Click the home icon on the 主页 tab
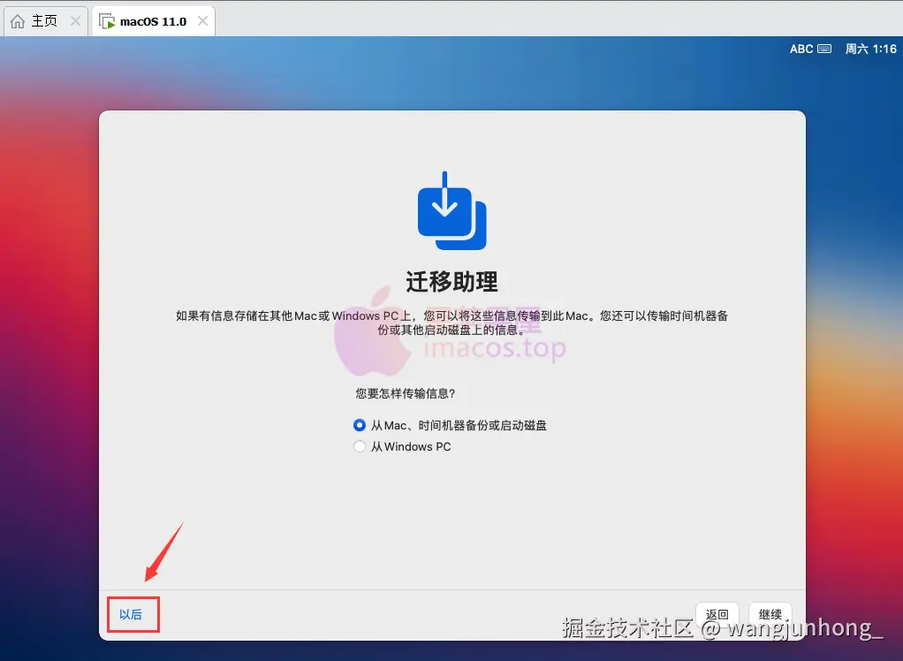This screenshot has width=903, height=661. 19,20
